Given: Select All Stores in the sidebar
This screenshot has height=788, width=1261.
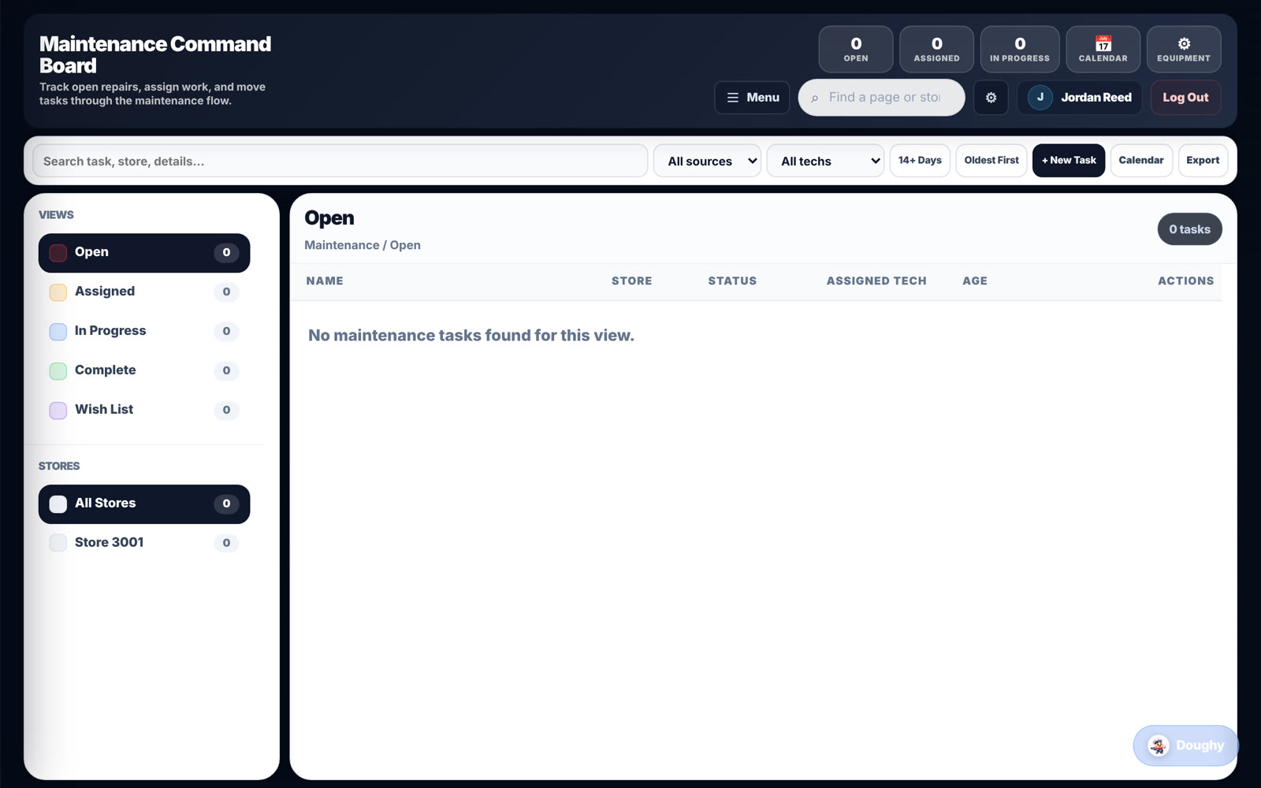Looking at the screenshot, I should pyautogui.click(x=144, y=504).
